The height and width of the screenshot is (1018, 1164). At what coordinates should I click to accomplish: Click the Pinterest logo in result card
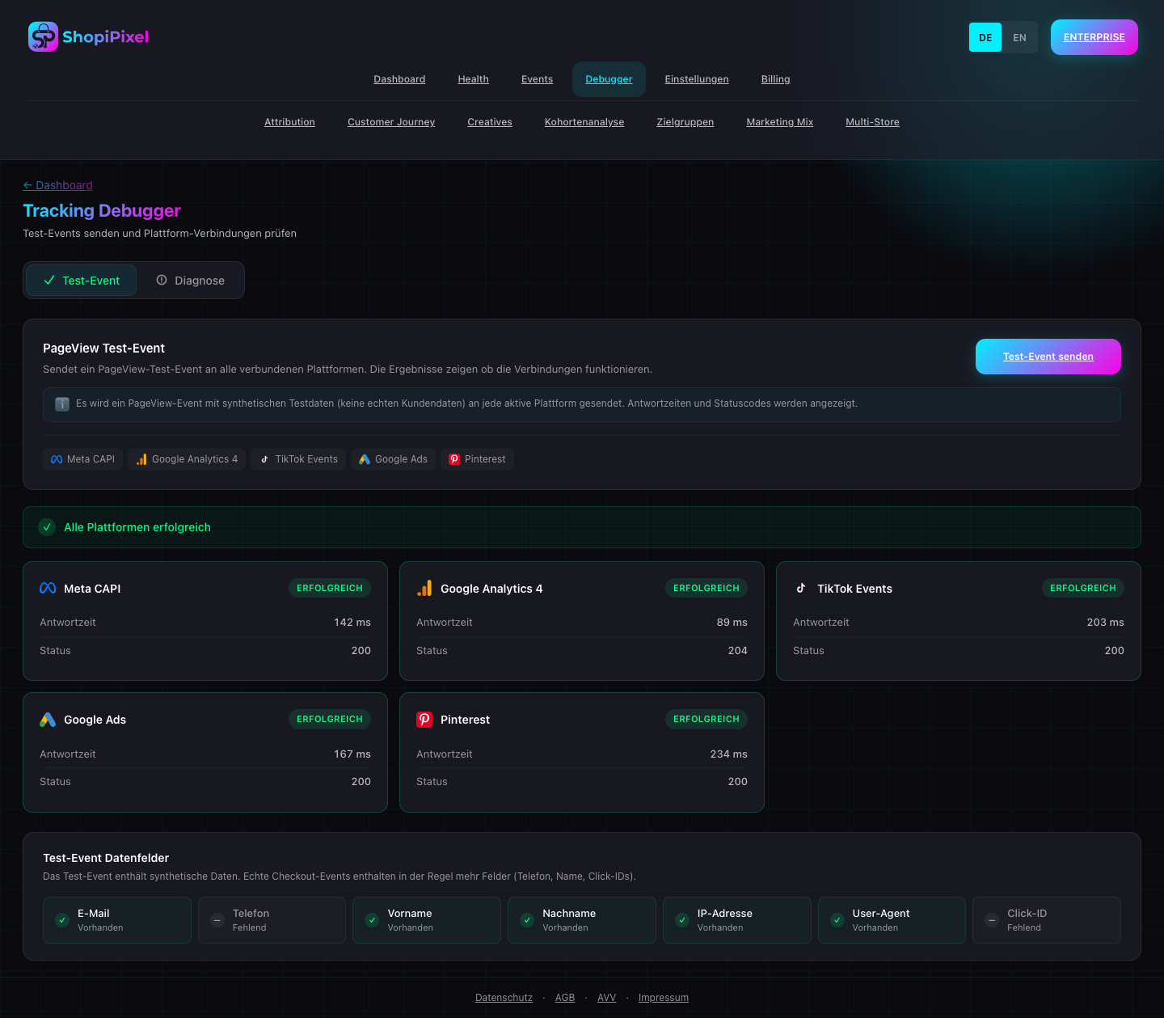pos(424,720)
